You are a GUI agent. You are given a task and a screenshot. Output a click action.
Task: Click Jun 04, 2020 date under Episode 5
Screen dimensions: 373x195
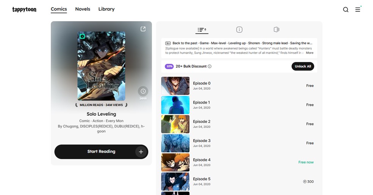[202, 184]
